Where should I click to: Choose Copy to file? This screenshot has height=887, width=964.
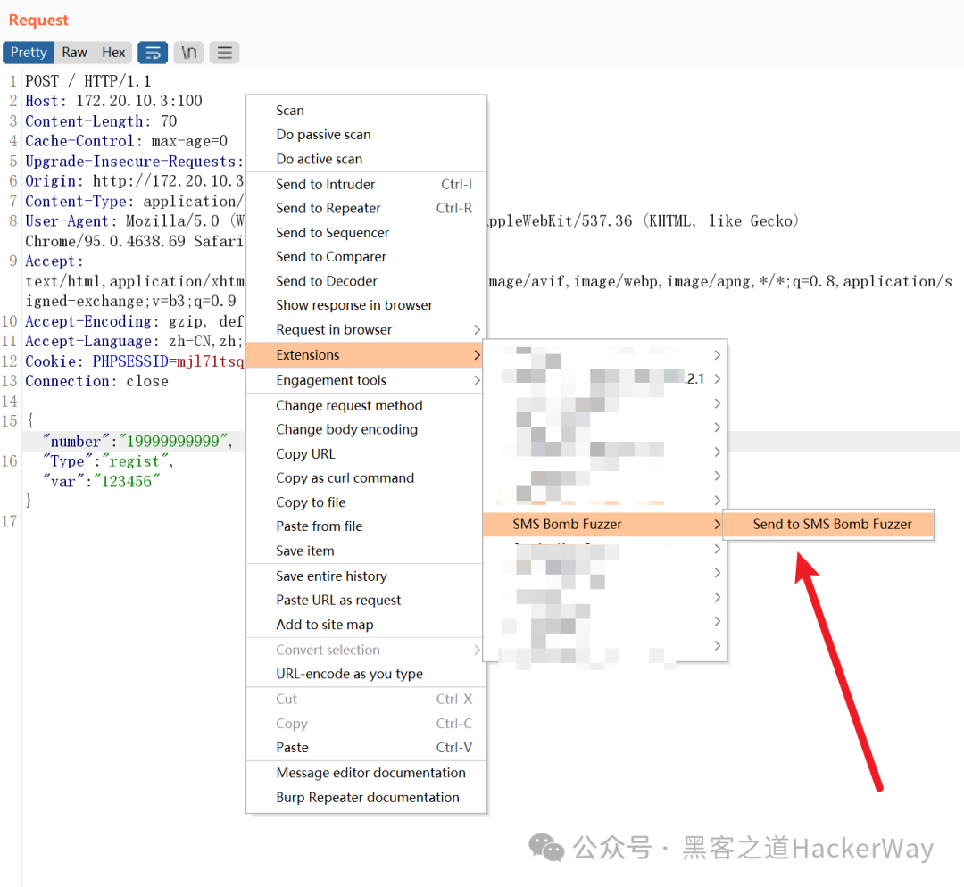click(x=367, y=502)
